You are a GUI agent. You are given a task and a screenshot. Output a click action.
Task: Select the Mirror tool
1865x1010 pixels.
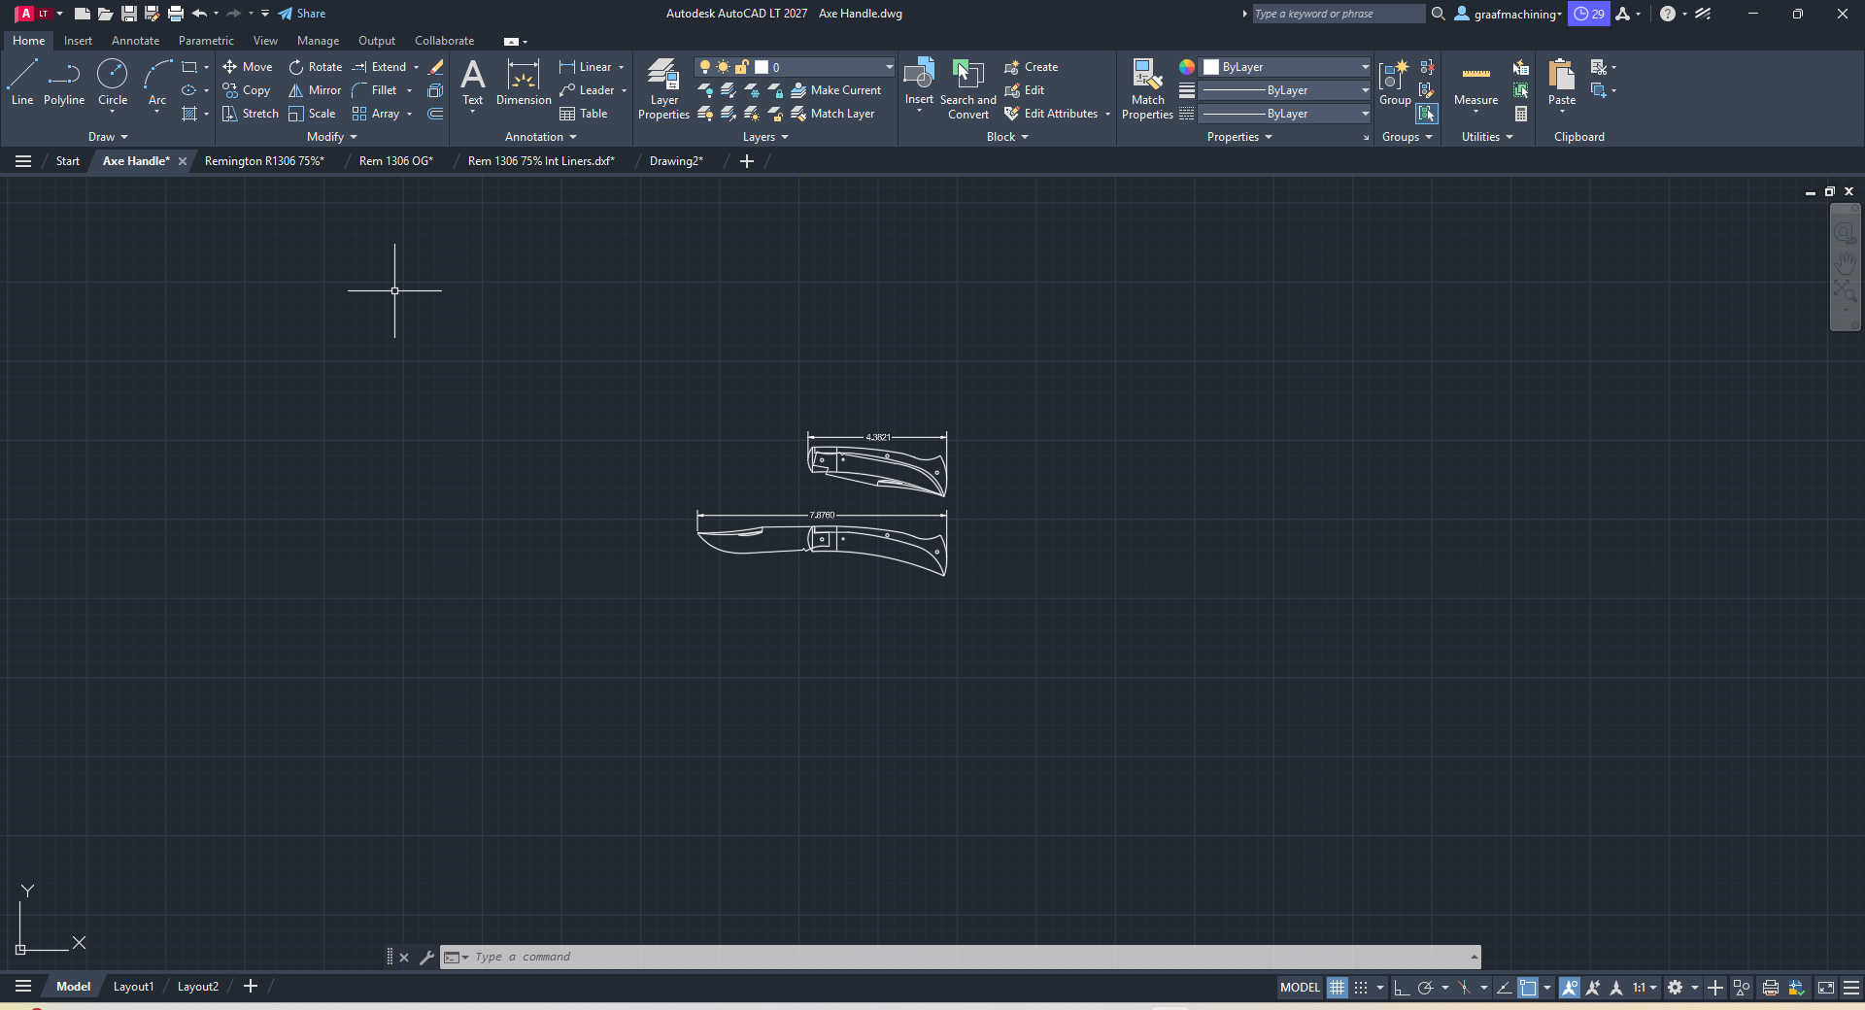coord(315,90)
